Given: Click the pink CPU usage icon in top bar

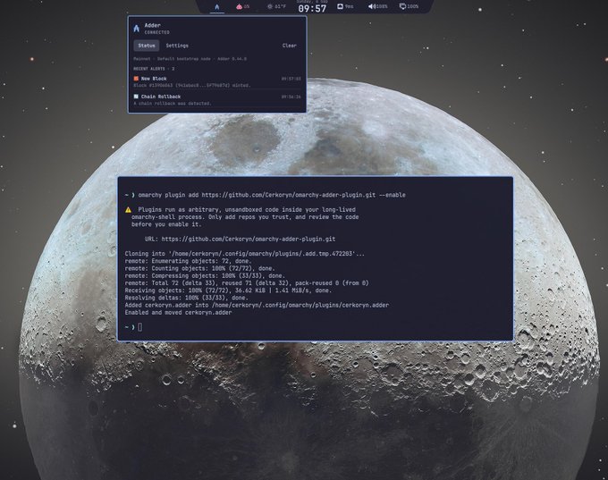Looking at the screenshot, I should click(x=239, y=6).
